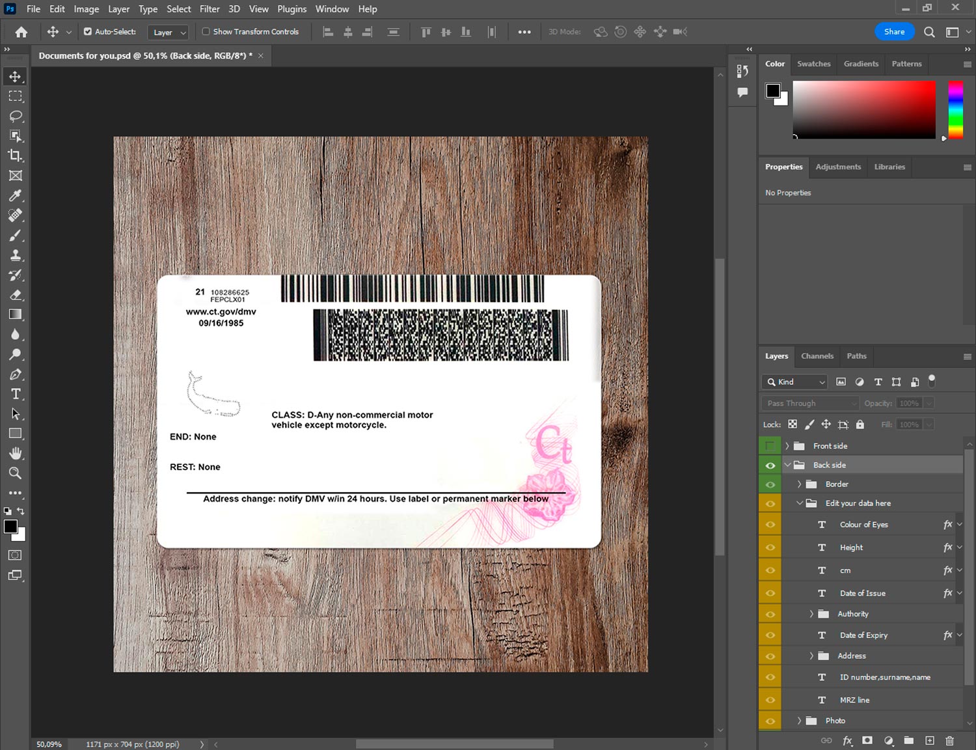The width and height of the screenshot is (976, 750).
Task: Select the Lasso tool
Action: tap(16, 116)
